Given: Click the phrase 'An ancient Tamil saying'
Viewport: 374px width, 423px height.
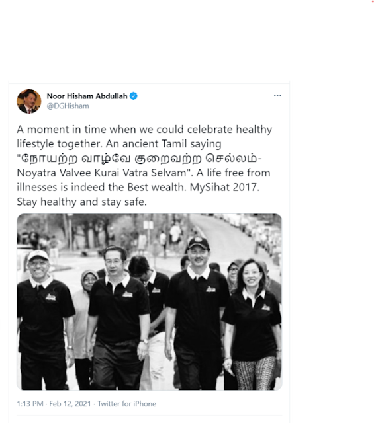Looking at the screenshot, I should pyautogui.click(x=164, y=144).
